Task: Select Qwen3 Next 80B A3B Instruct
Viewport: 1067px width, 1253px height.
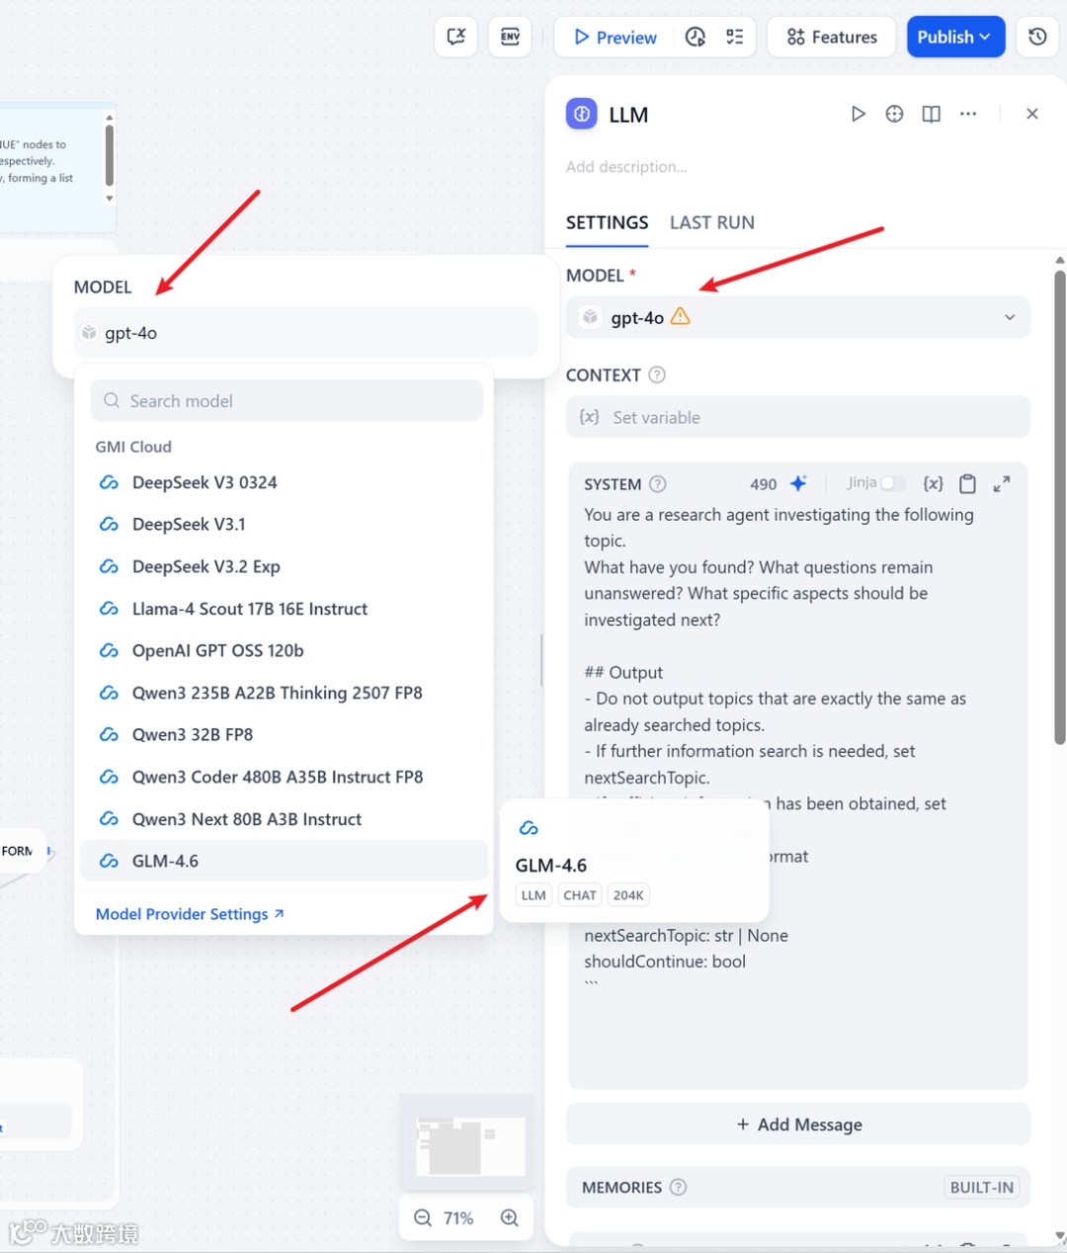Action: (x=285, y=819)
